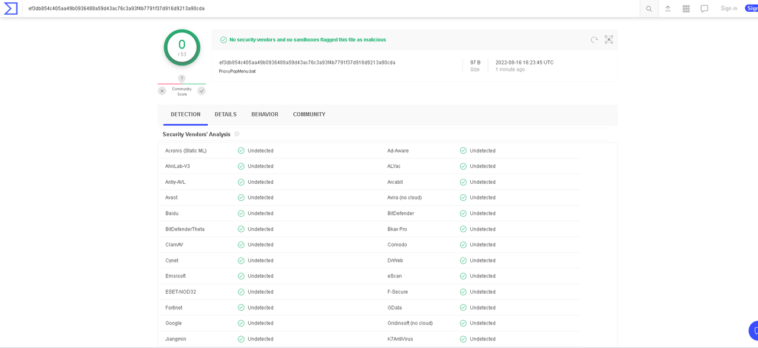Click the Baidu vendor name

(172, 213)
